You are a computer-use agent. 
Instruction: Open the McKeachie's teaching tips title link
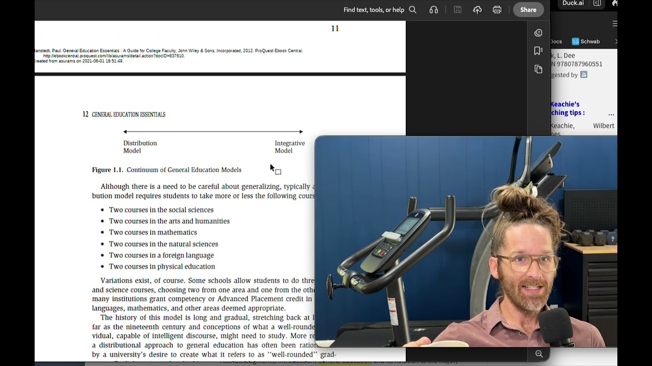coord(567,108)
